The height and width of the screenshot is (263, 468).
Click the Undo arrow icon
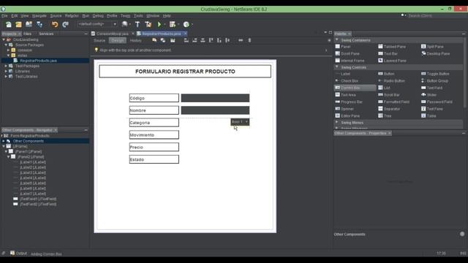pos(55,24)
